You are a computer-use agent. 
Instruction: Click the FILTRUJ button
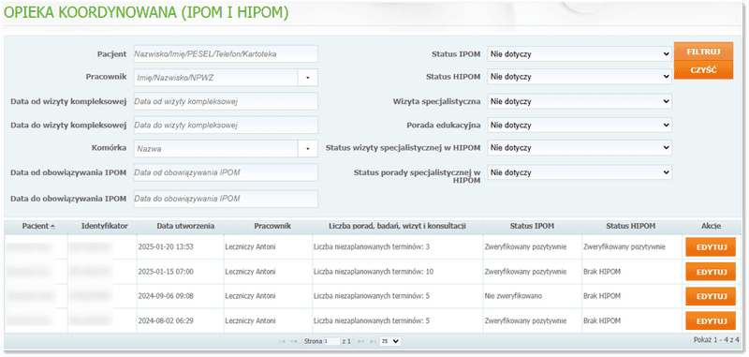point(703,52)
